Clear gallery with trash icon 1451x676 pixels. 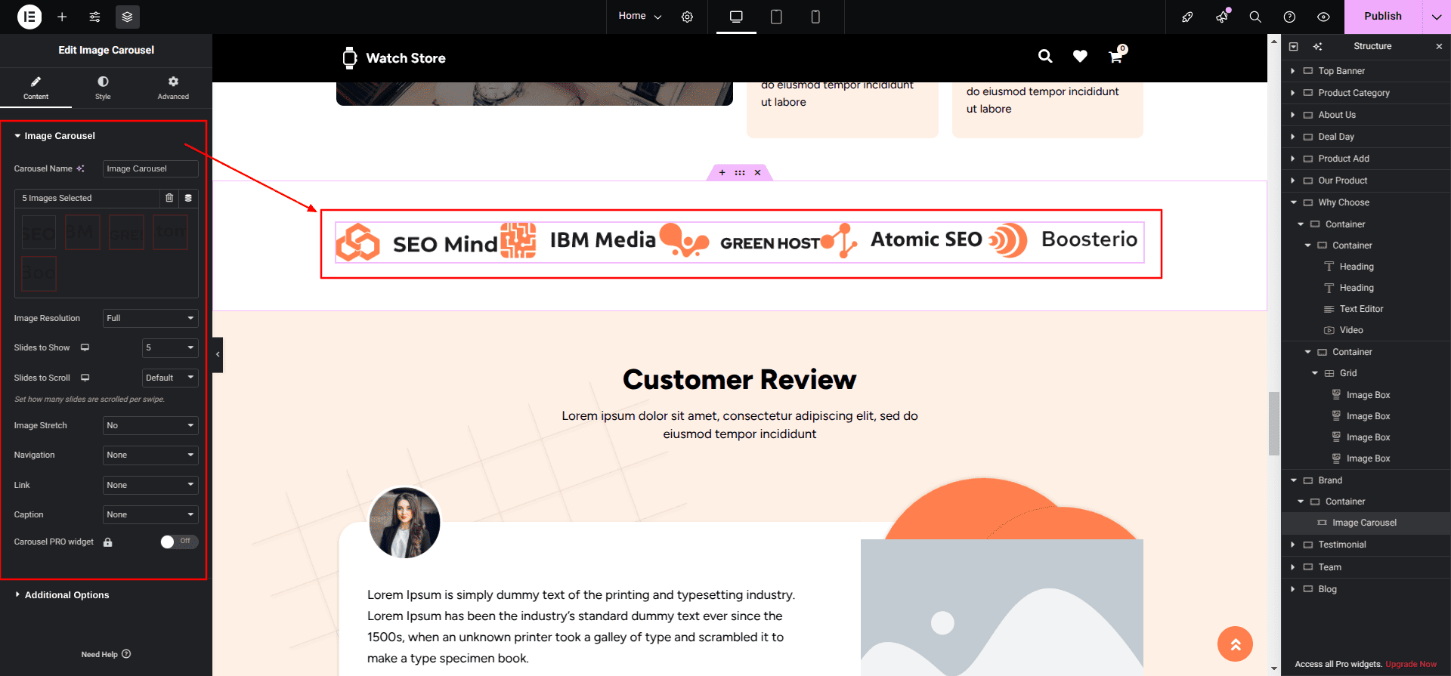(x=169, y=198)
